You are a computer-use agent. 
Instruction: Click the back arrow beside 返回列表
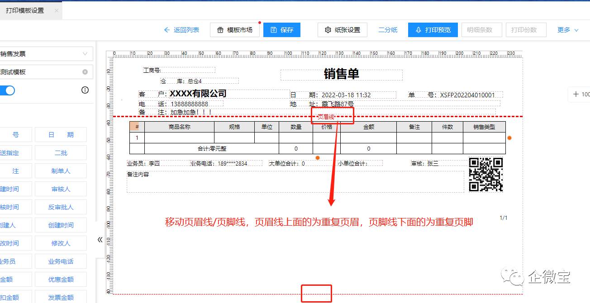click(x=167, y=30)
